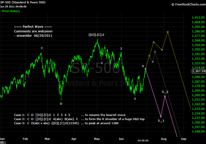Click the 'Sep' label on the time axis

coord(184,139)
